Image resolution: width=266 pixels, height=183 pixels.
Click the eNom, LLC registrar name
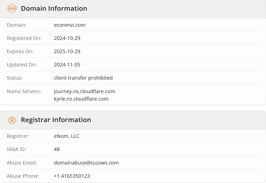point(67,136)
